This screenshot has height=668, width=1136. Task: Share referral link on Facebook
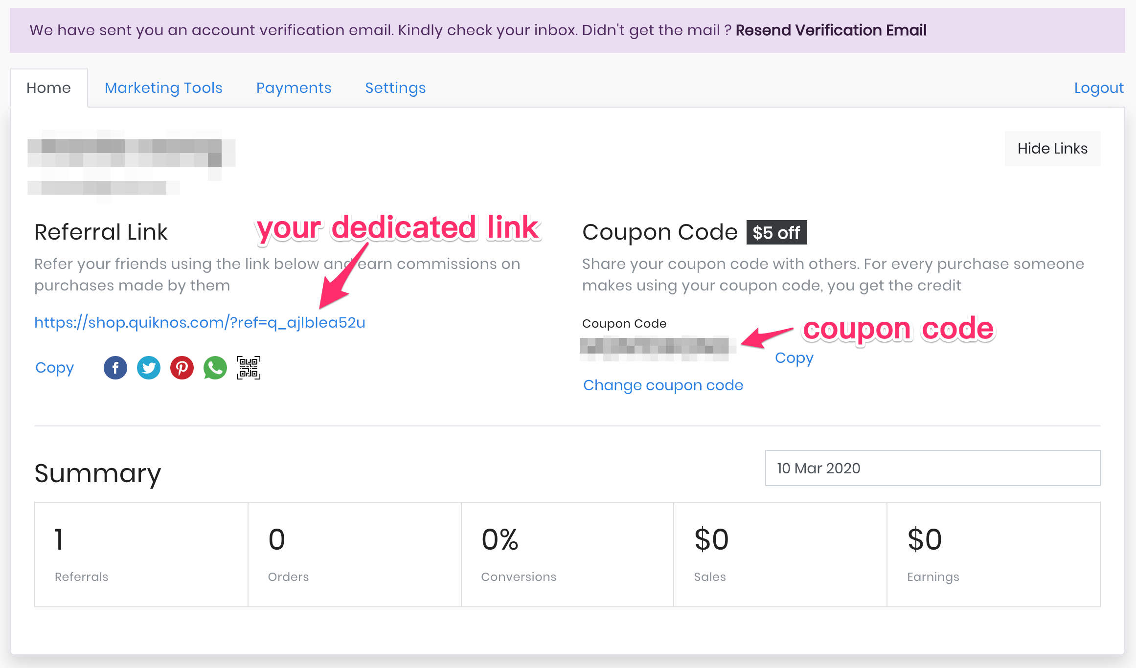[x=115, y=368]
